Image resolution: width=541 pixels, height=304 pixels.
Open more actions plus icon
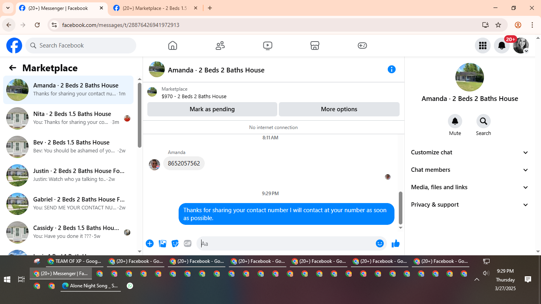[150, 243]
